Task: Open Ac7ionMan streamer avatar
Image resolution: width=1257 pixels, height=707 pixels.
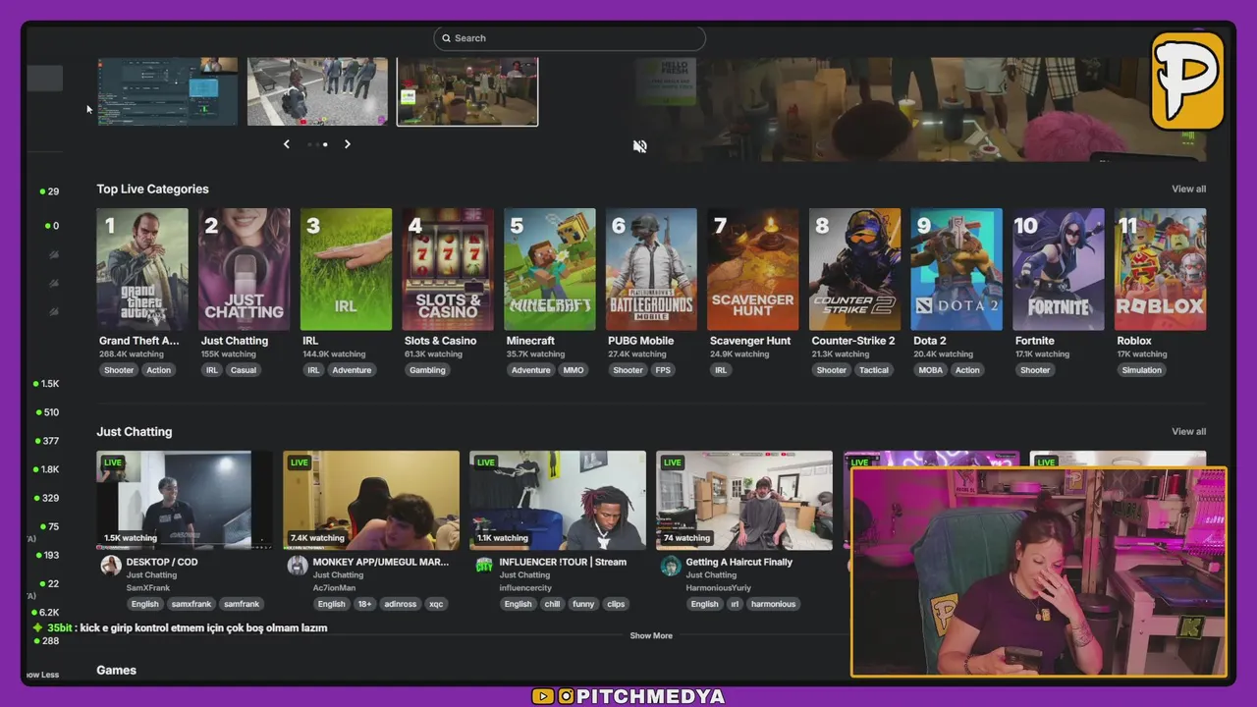Action: [298, 566]
